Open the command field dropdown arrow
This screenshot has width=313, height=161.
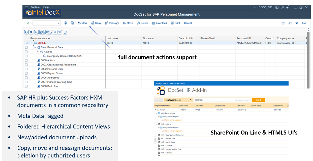[59, 23]
